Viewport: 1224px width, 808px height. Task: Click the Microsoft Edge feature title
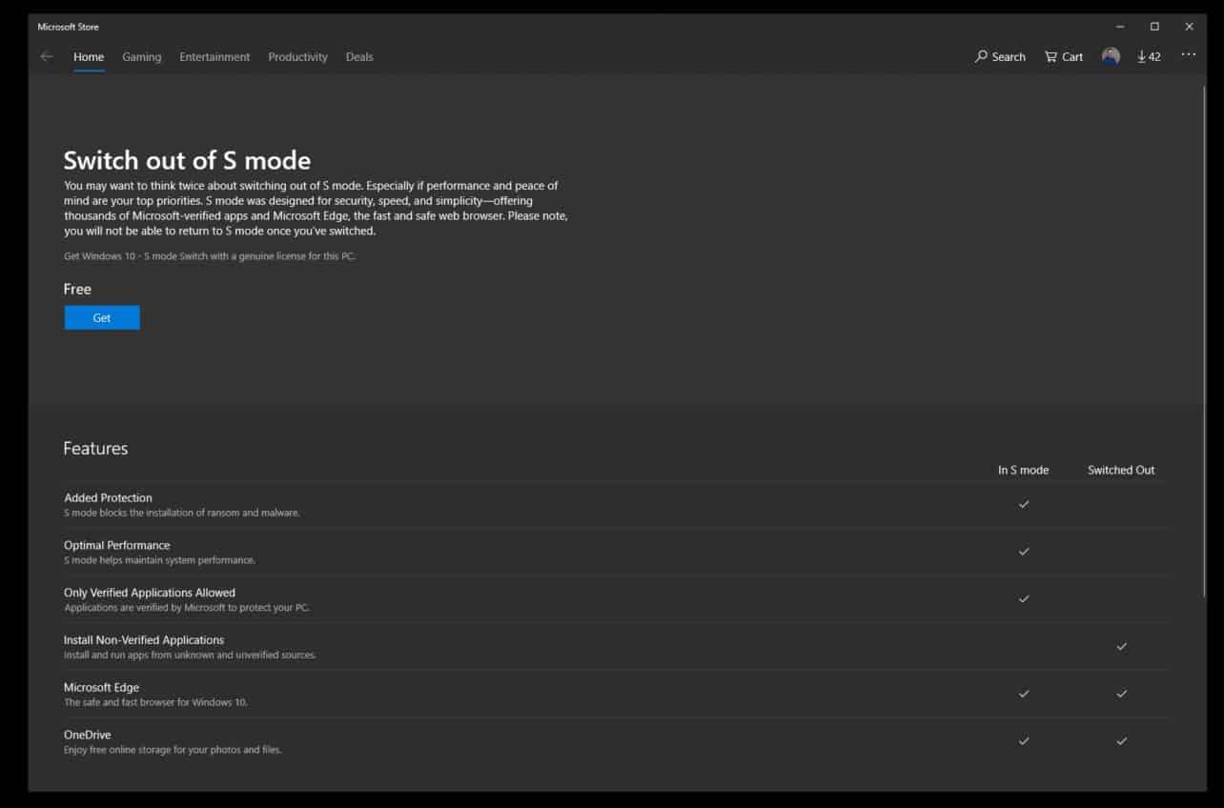point(101,687)
